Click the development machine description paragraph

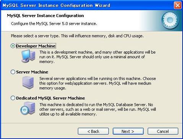[x=97, y=57]
